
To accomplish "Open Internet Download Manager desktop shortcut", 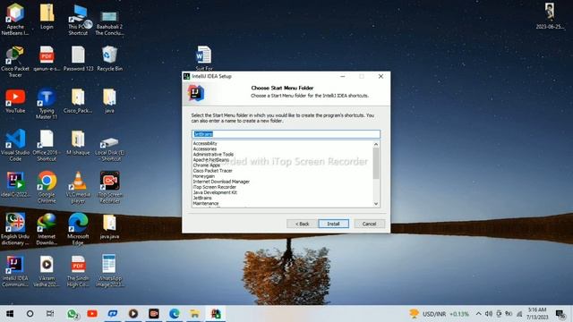I will 47,229.
